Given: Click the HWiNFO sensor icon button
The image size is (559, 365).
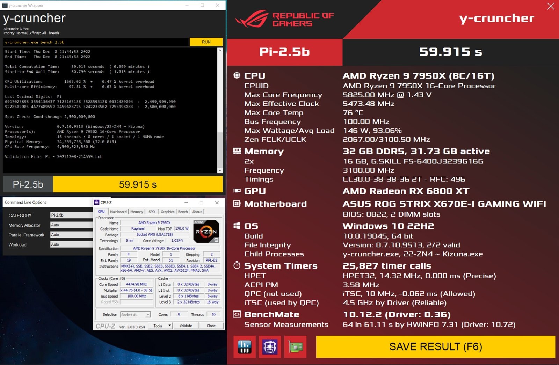Looking at the screenshot, I should click(x=245, y=347).
